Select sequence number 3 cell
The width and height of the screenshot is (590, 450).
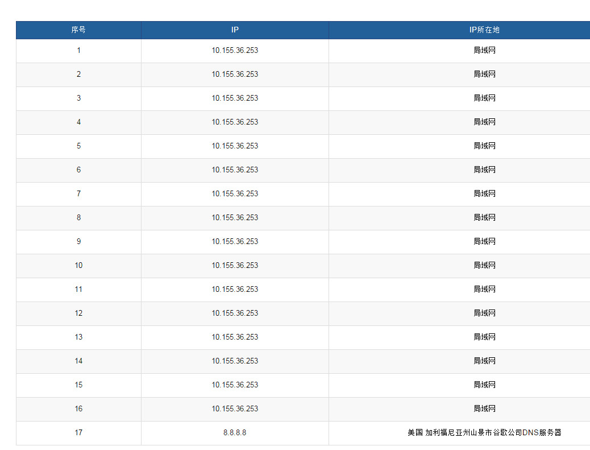point(78,98)
